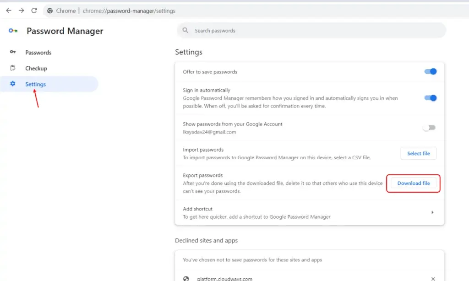Screen dimensions: 469x281
Task: Expand the Add shortcut section
Action: click(x=432, y=213)
